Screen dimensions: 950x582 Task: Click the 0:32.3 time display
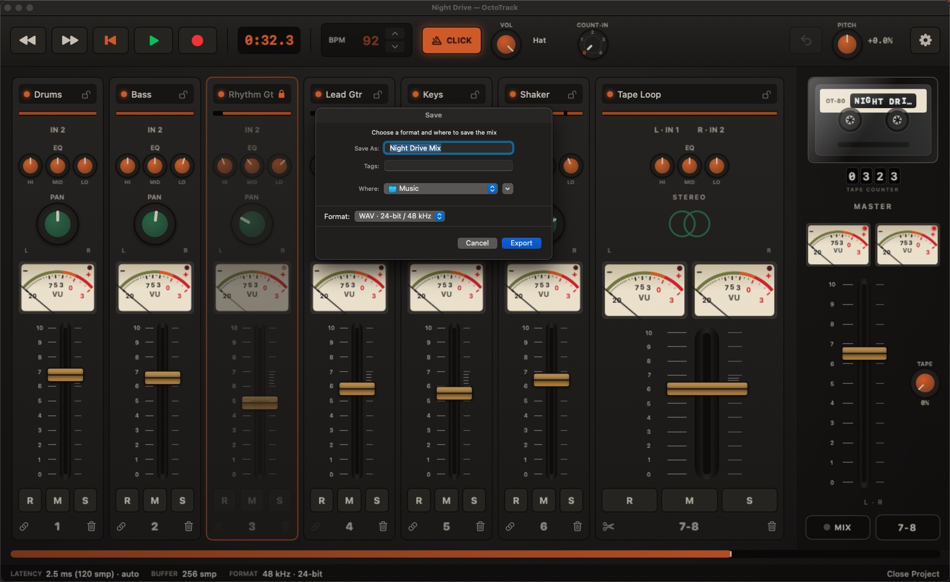[x=269, y=40]
